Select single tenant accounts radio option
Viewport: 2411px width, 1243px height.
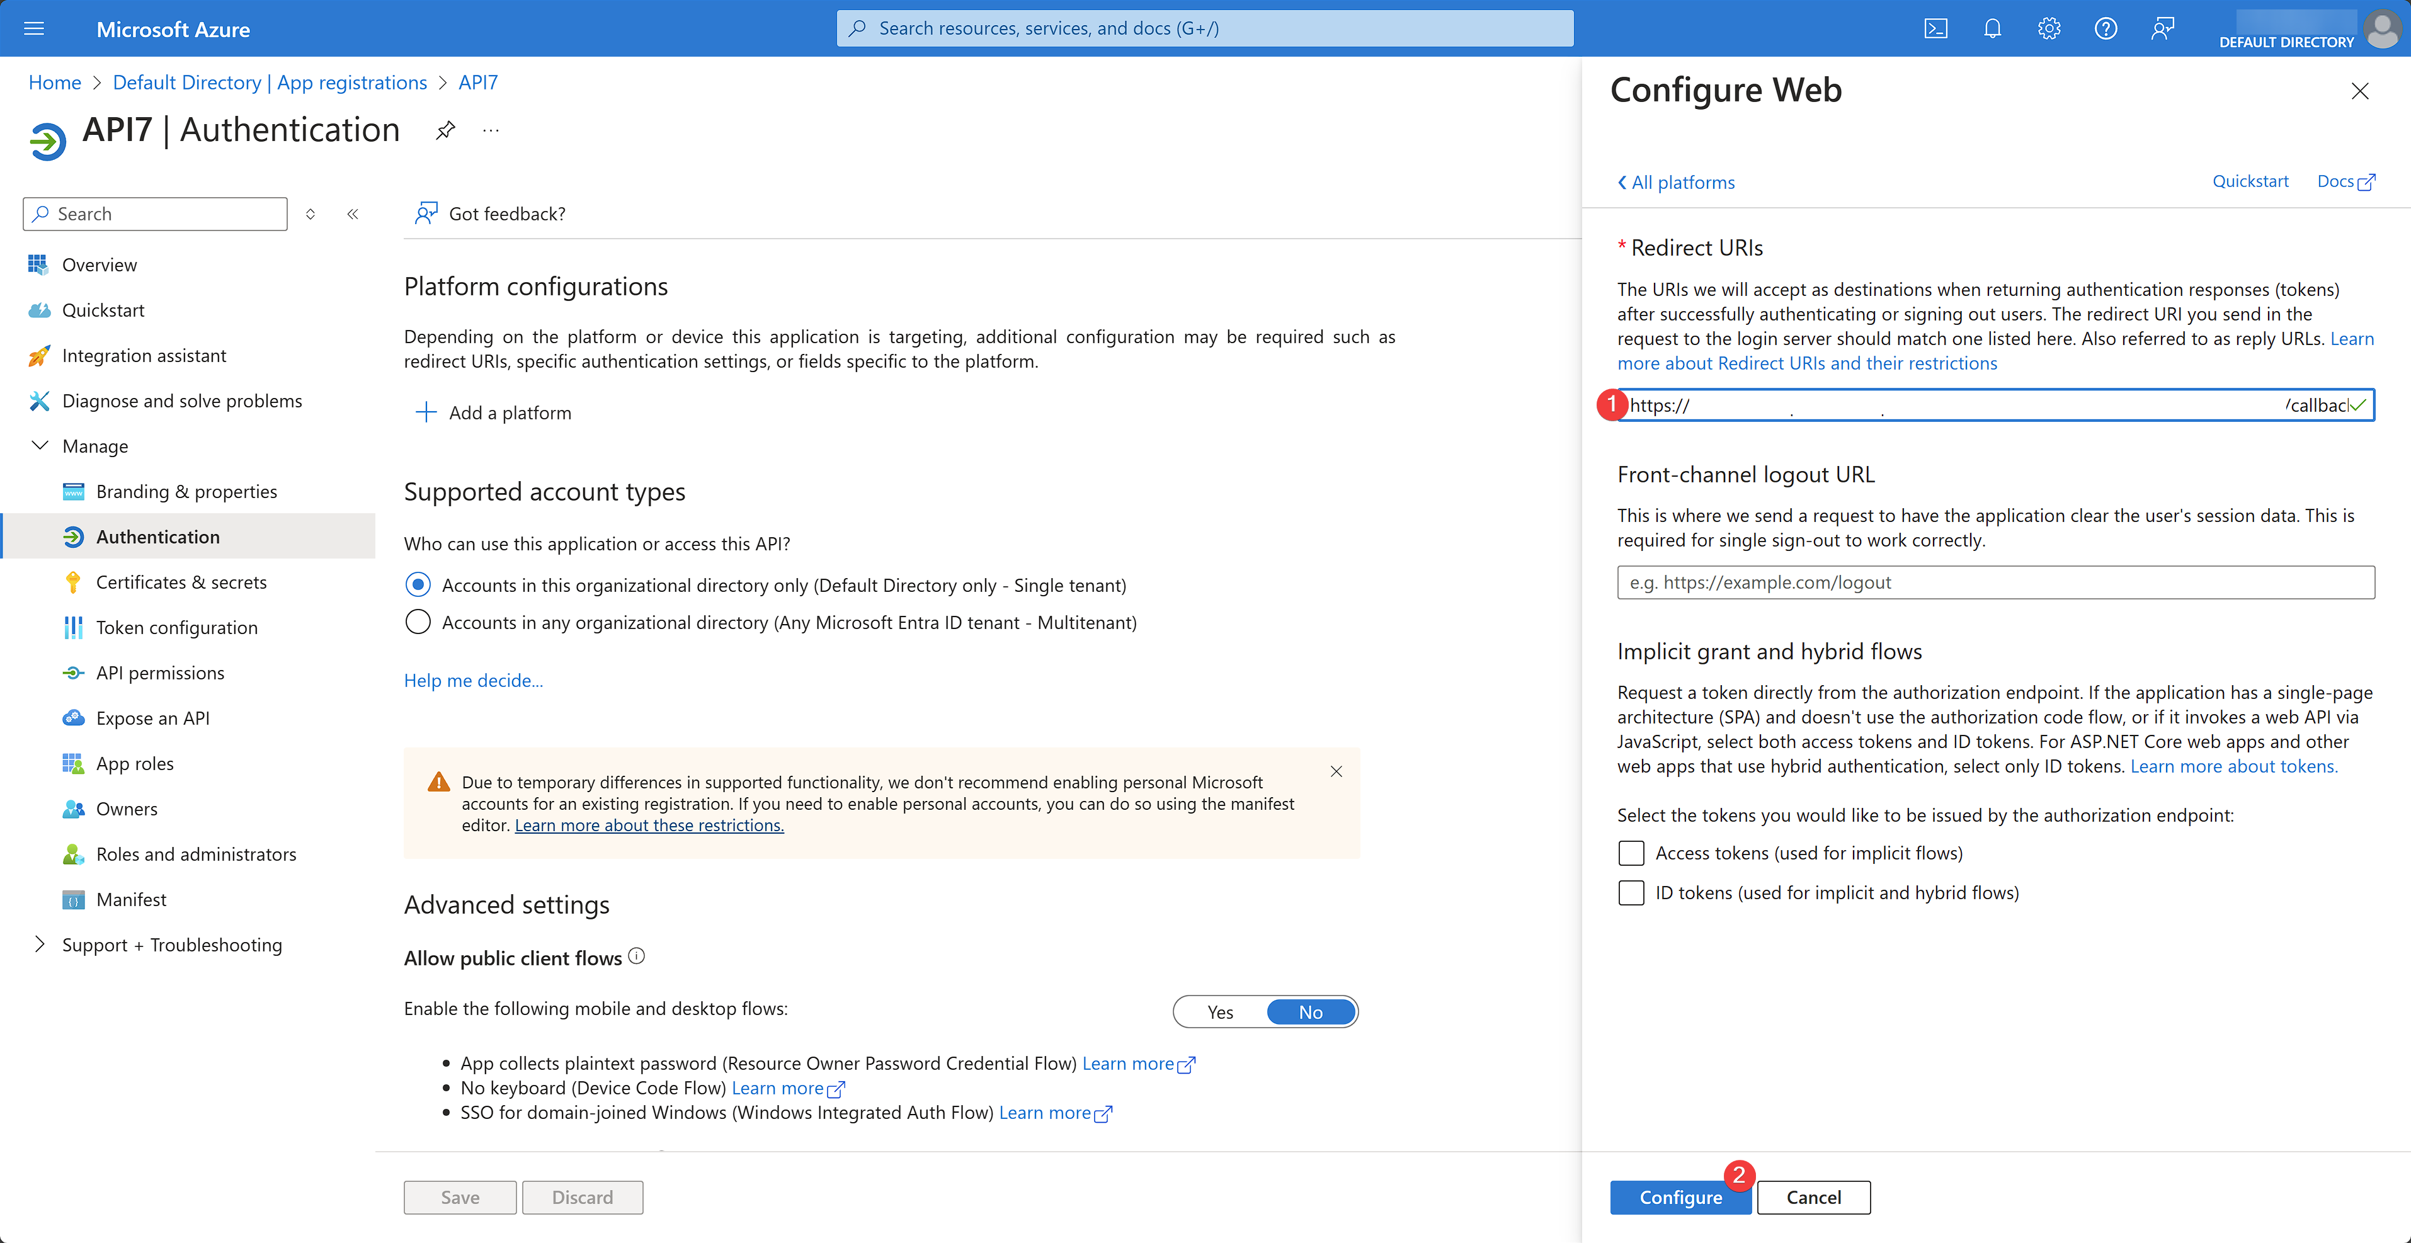pyautogui.click(x=418, y=585)
